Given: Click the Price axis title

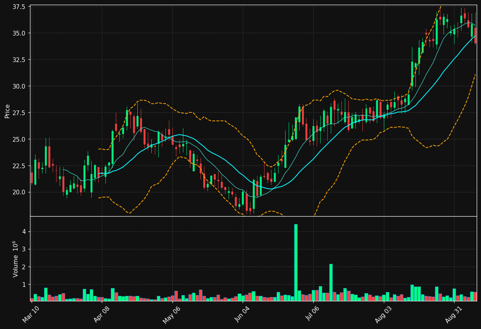Looking at the screenshot, I should point(7,111).
